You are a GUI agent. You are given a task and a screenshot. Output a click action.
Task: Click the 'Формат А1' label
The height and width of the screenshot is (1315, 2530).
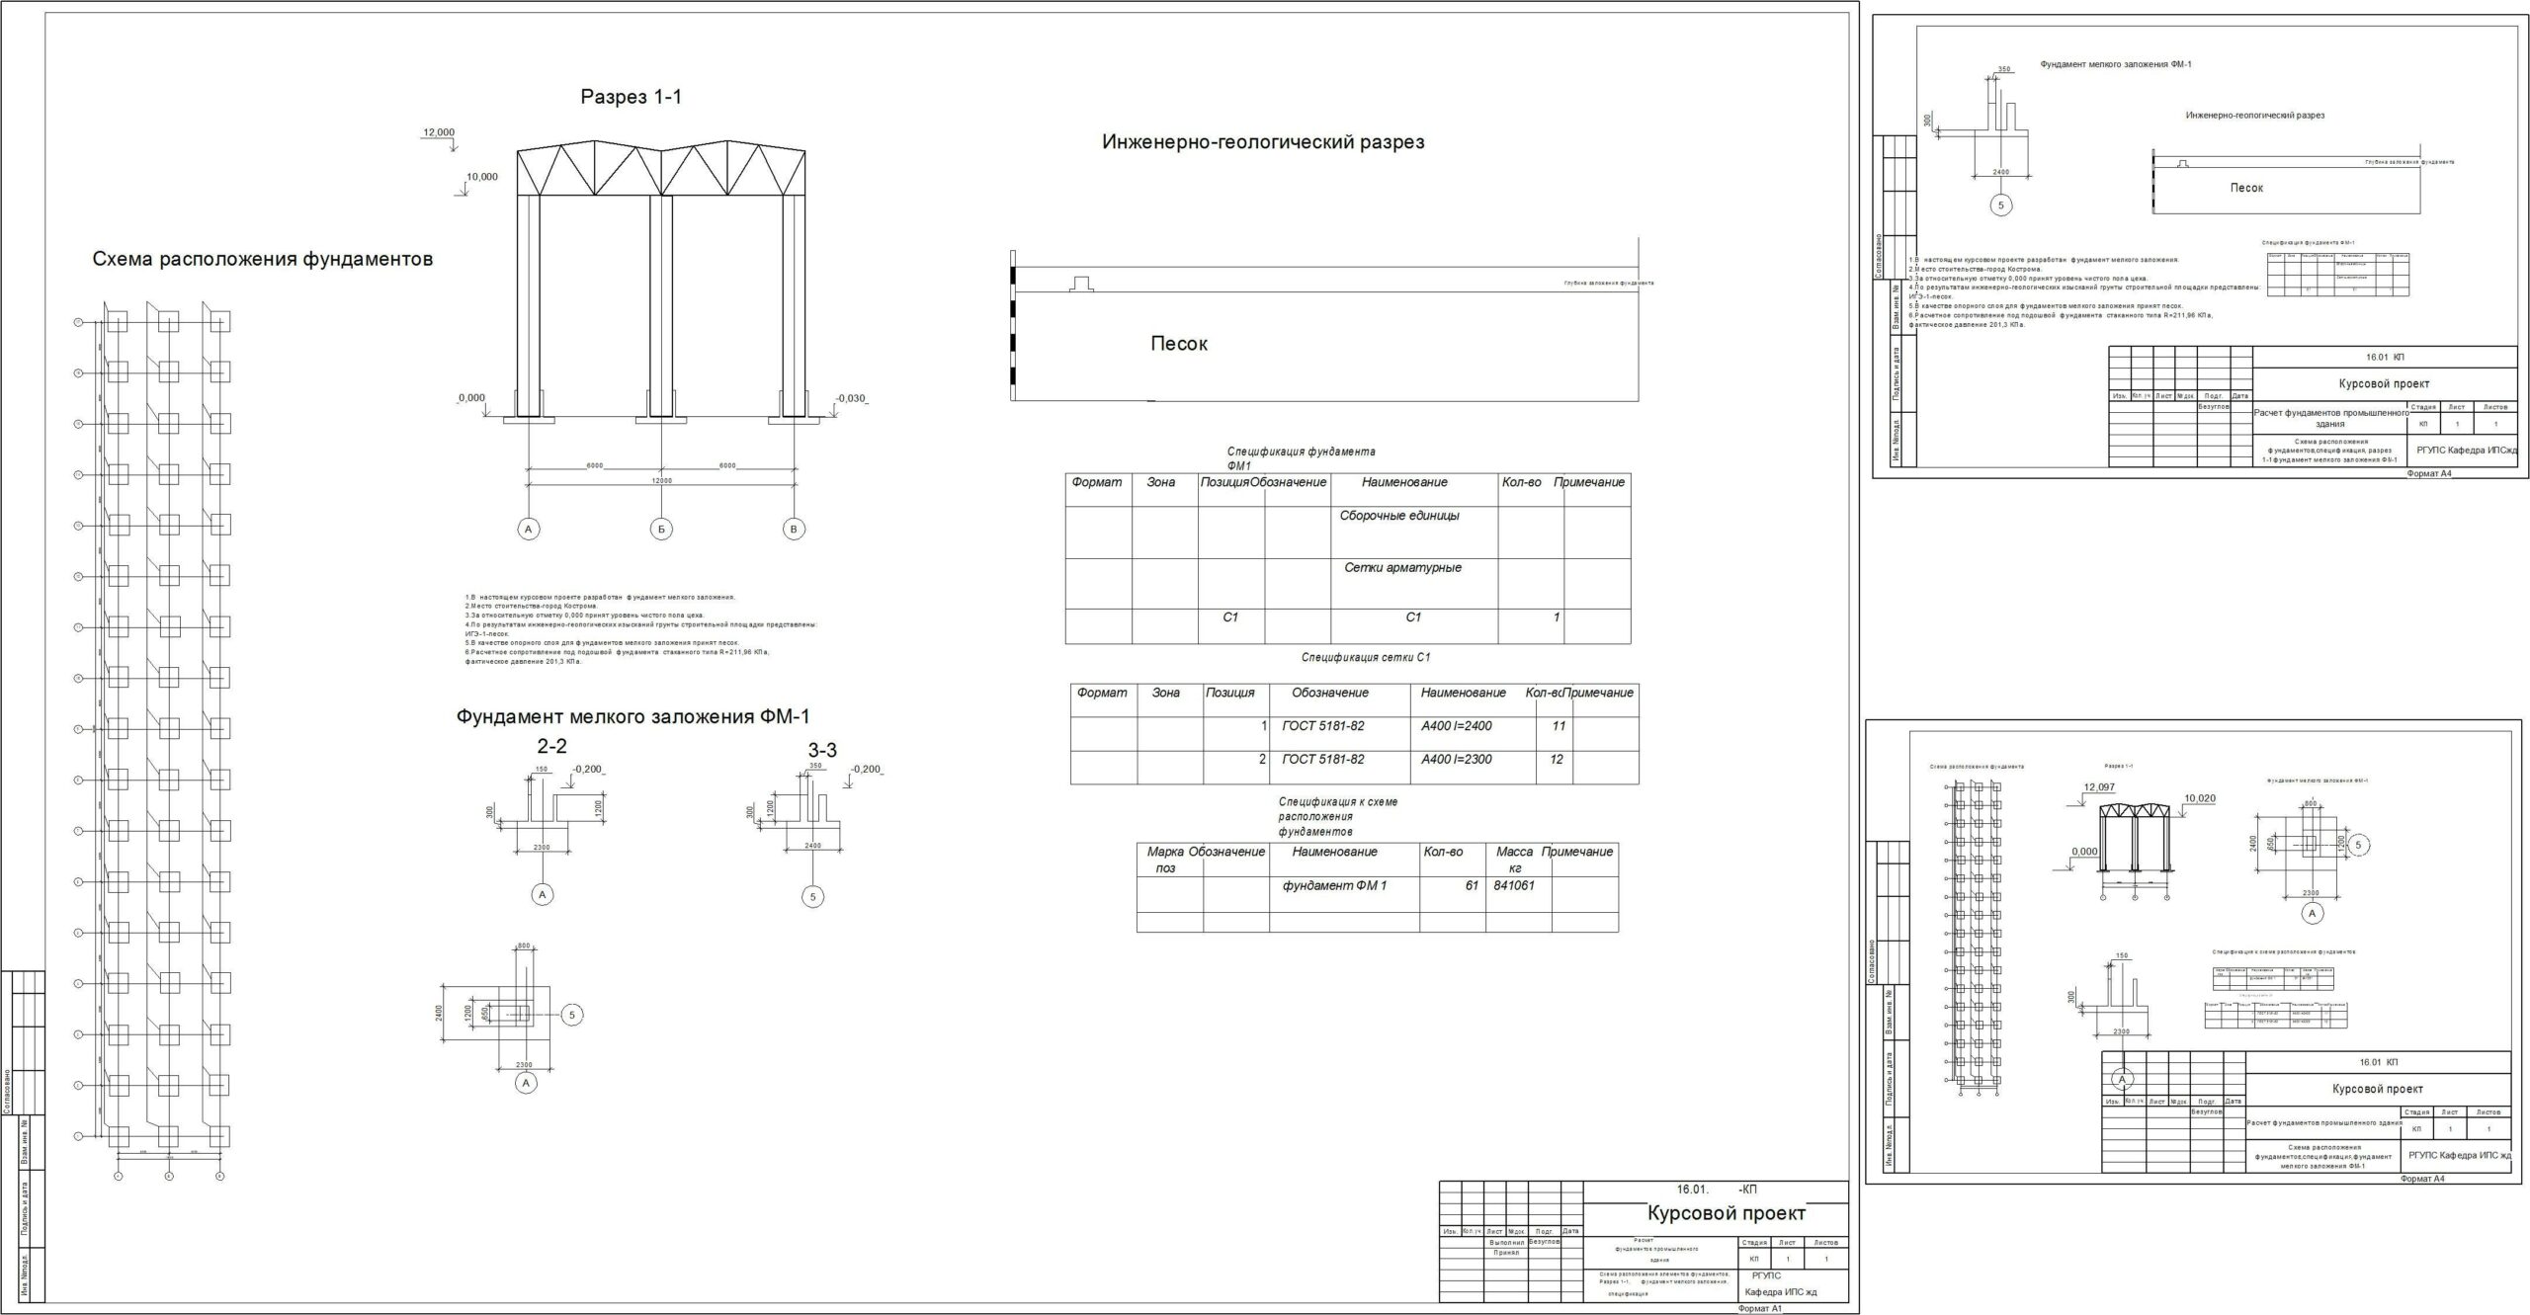point(1759,1309)
